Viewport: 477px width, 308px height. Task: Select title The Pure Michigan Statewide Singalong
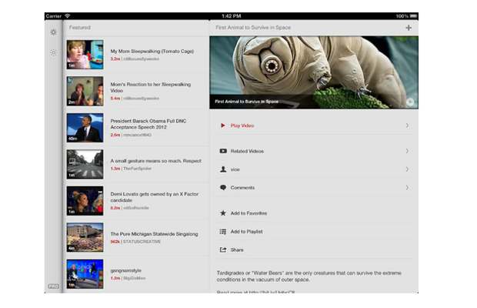tap(154, 234)
